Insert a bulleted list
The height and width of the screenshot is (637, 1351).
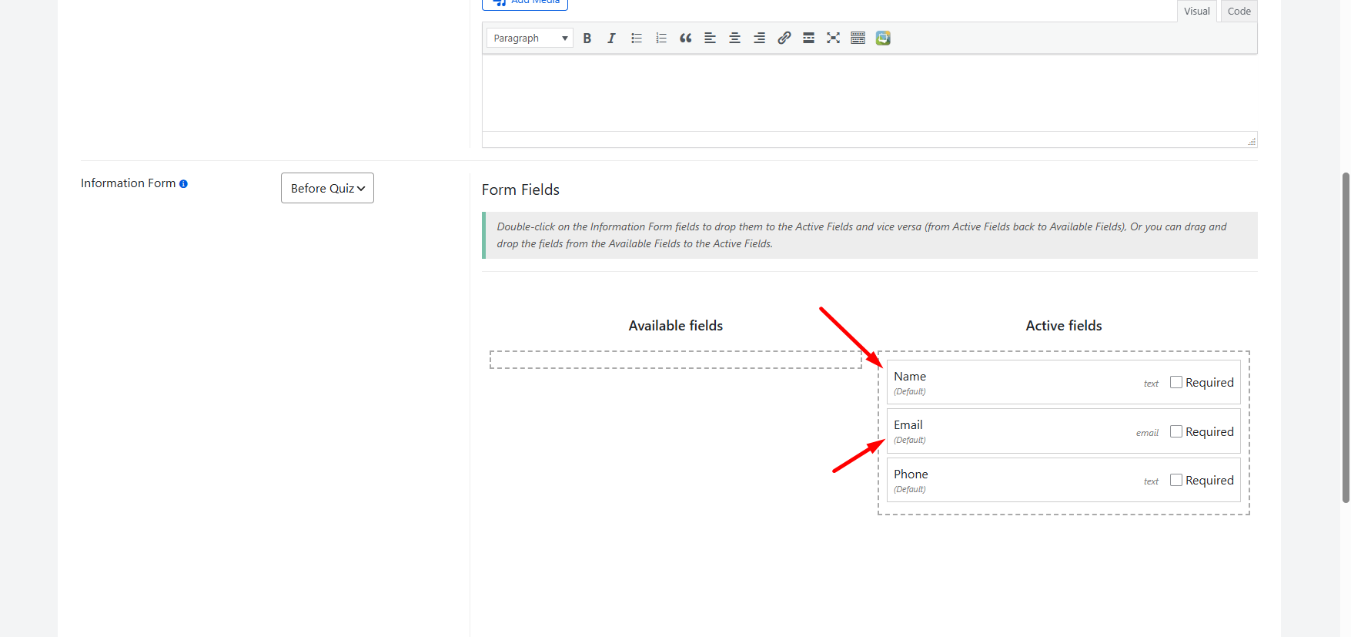(x=637, y=39)
